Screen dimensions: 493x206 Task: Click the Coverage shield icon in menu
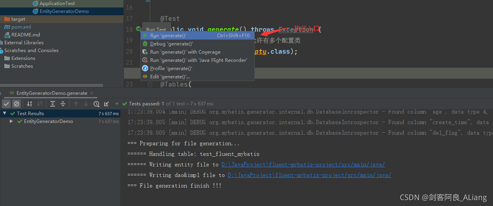coord(145,52)
